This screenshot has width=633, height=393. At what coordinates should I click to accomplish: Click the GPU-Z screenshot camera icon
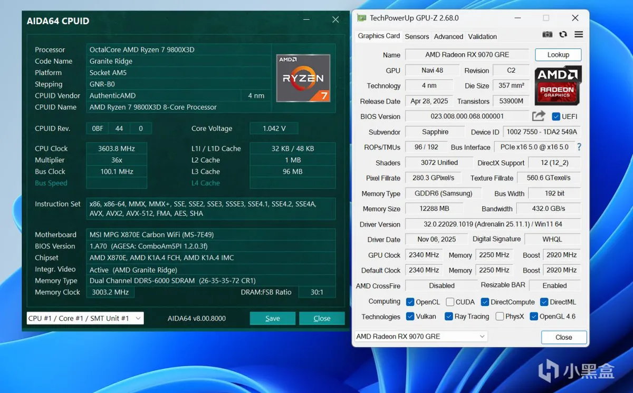tap(548, 34)
